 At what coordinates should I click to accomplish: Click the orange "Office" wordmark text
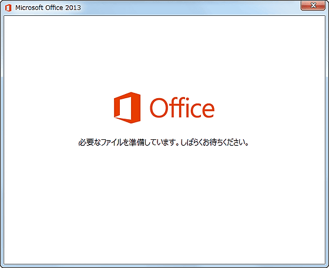point(182,108)
